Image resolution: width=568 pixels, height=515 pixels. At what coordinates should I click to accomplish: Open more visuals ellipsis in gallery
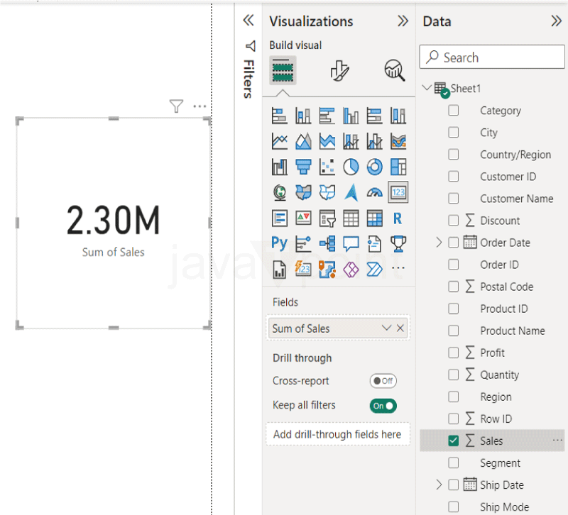398,268
